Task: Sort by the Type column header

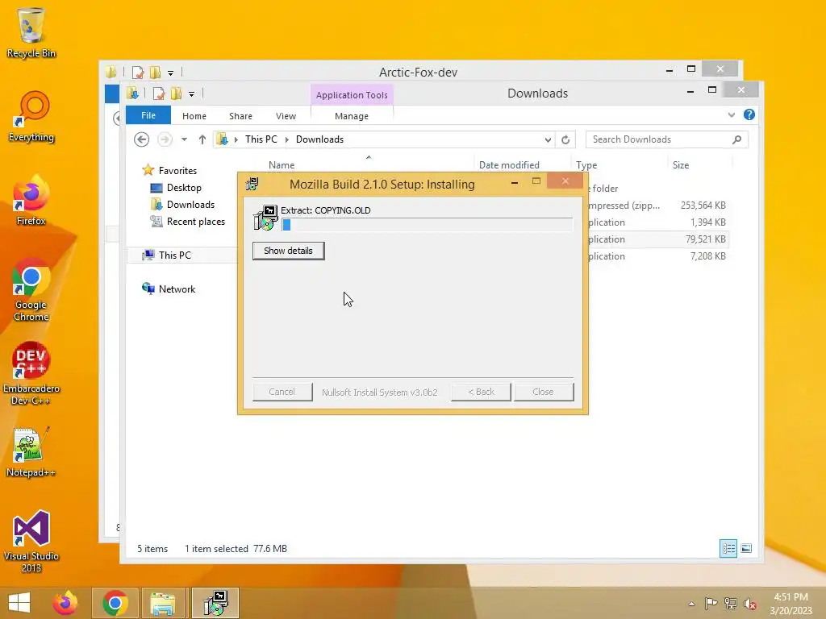Action: [x=586, y=164]
